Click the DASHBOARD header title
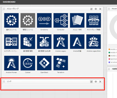This screenshot has width=117, height=98. pos(9,2)
